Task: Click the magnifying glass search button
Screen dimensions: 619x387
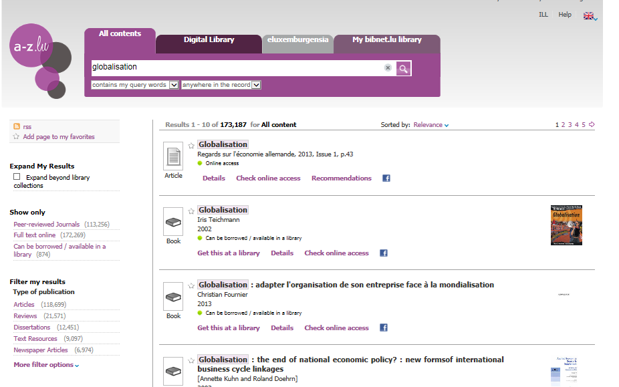Action: (x=403, y=68)
